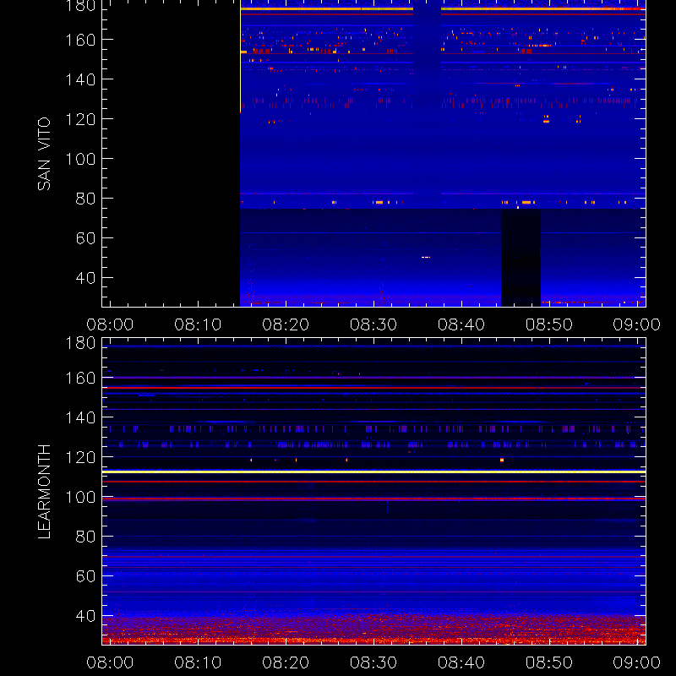Click the 08:10 time label under LEARMONTH plot

pos(198,662)
